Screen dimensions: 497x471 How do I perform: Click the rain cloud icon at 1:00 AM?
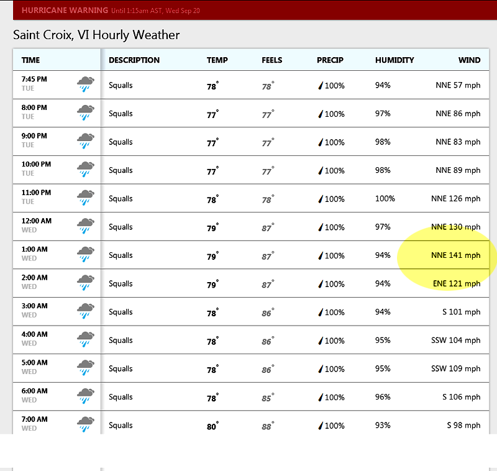tap(86, 254)
